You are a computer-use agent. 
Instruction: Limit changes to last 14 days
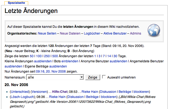pos(109,56)
